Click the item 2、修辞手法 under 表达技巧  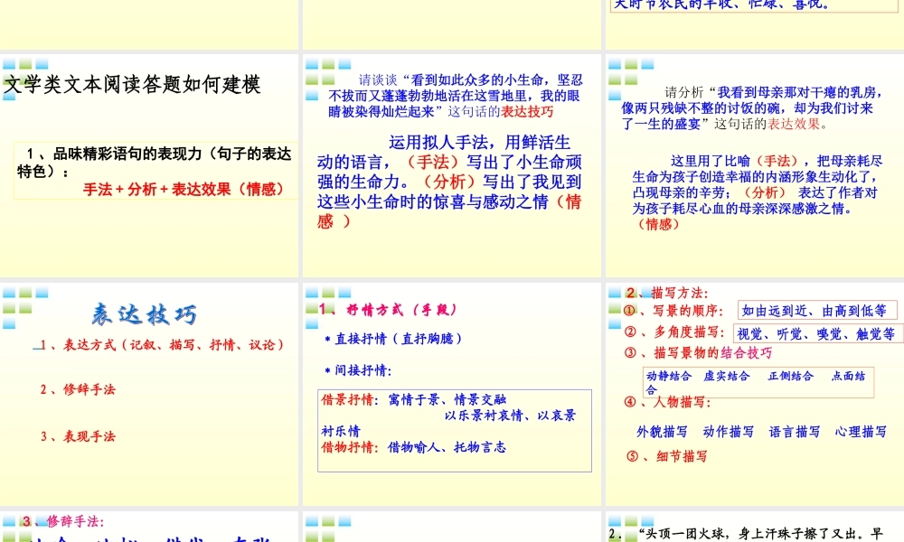(78, 389)
